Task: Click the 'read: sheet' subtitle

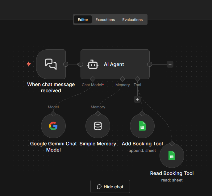Action: (x=172, y=180)
